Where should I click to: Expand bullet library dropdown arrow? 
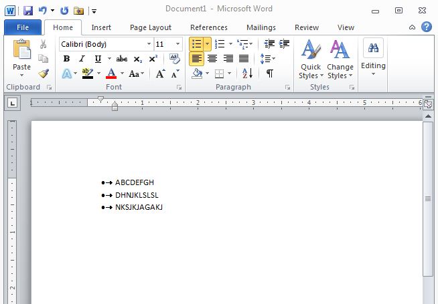207,44
